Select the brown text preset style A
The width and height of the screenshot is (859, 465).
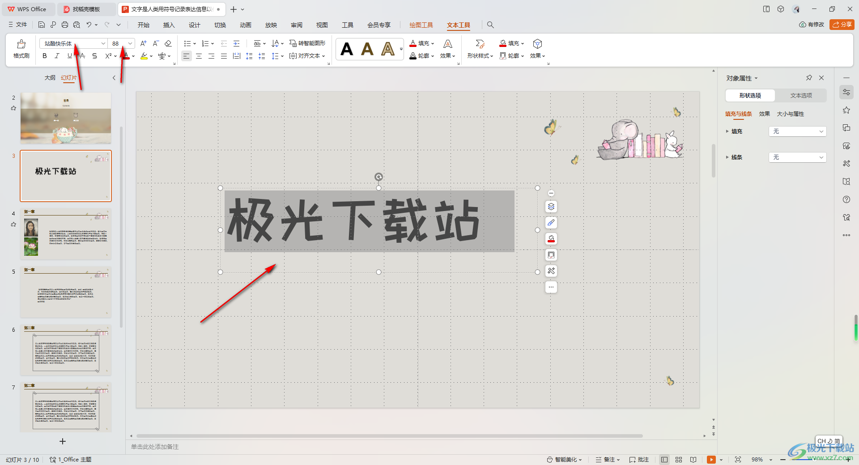click(367, 49)
